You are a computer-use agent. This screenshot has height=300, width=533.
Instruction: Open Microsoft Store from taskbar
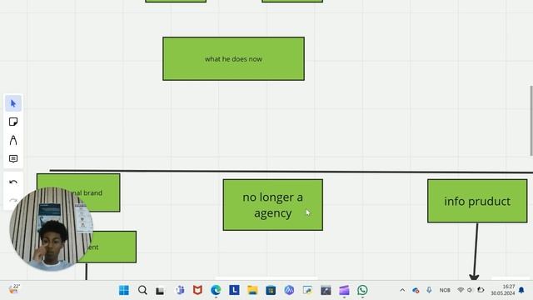coord(271,290)
